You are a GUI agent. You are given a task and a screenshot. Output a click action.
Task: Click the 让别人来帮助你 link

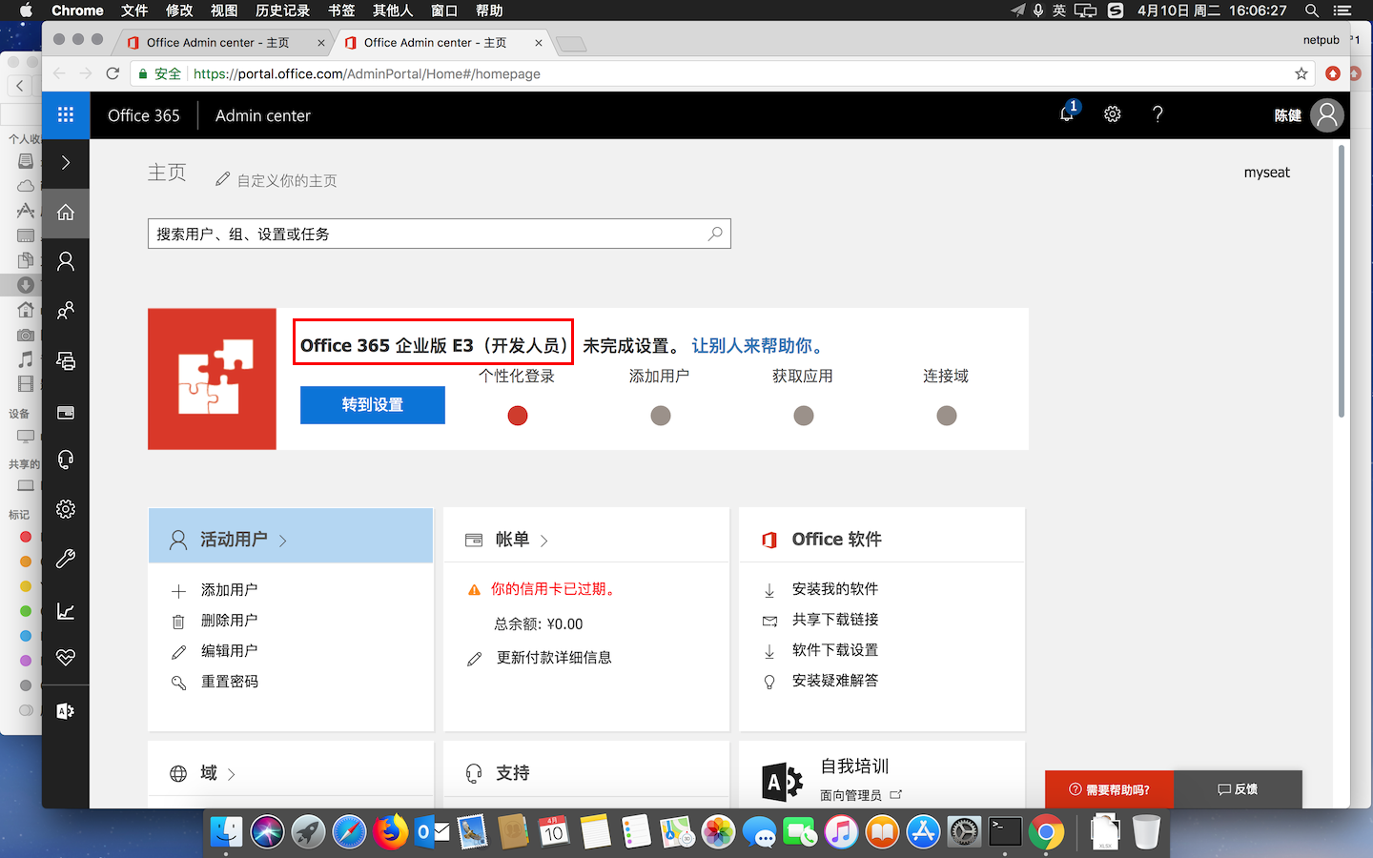click(x=758, y=346)
